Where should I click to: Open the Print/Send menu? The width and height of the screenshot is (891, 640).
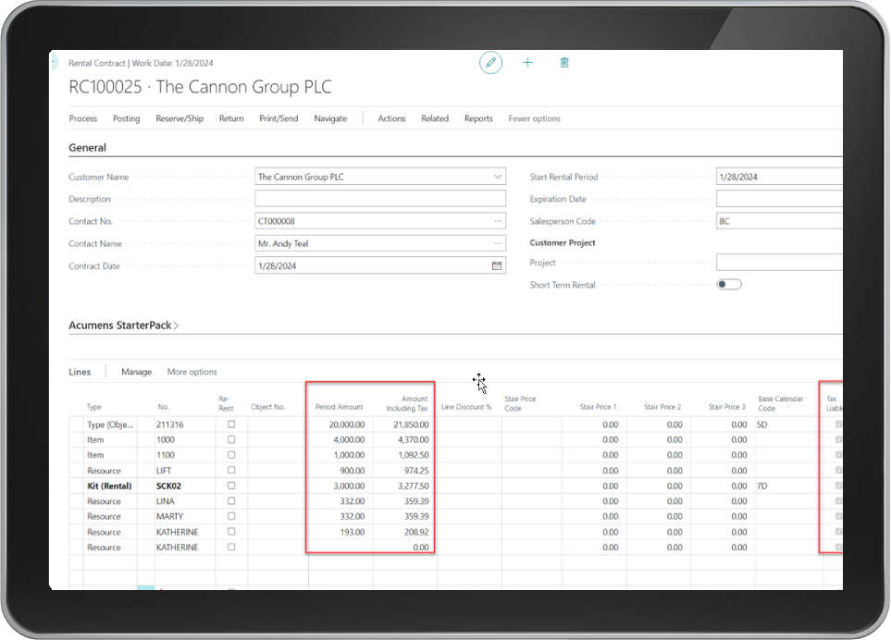tap(278, 118)
